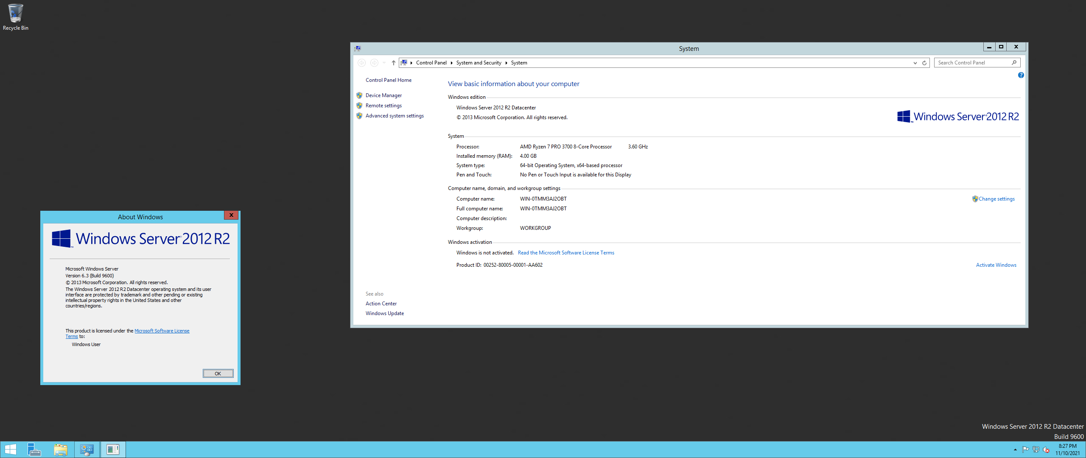The image size is (1086, 458).
Task: Click System window title bar icon
Action: coord(358,49)
